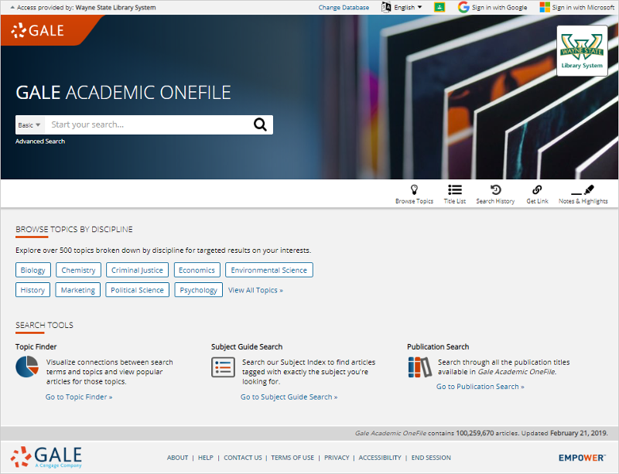Click the Subject Guide Search heading
This screenshot has width=619, height=474.
click(247, 347)
